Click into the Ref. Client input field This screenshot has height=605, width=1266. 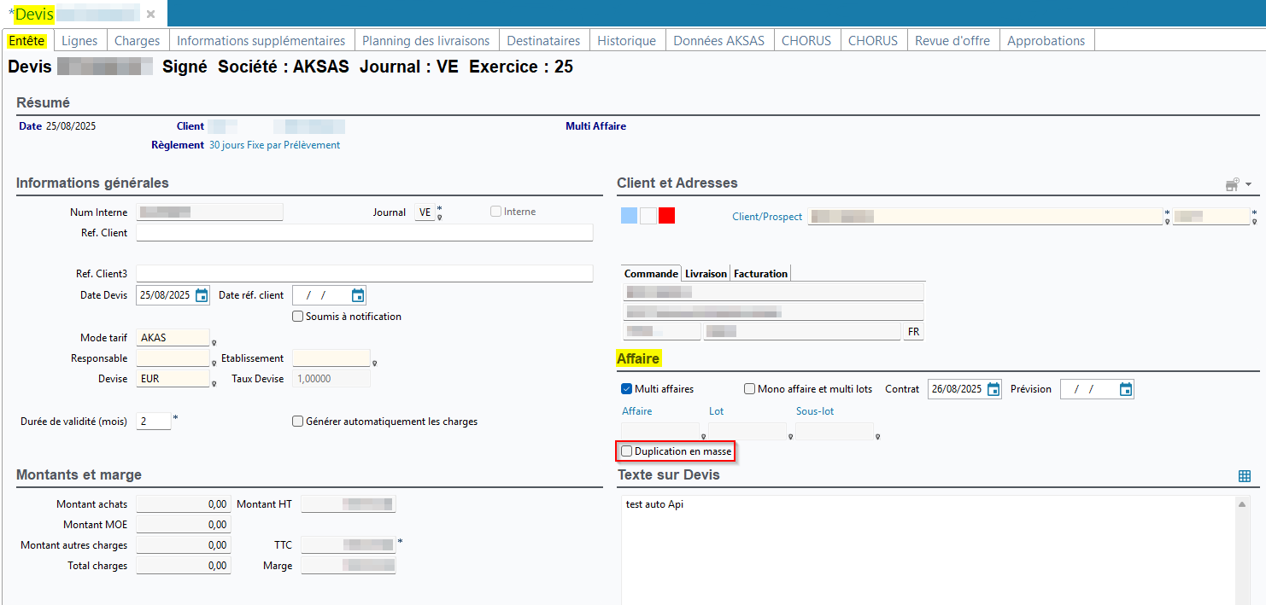pyautogui.click(x=364, y=233)
